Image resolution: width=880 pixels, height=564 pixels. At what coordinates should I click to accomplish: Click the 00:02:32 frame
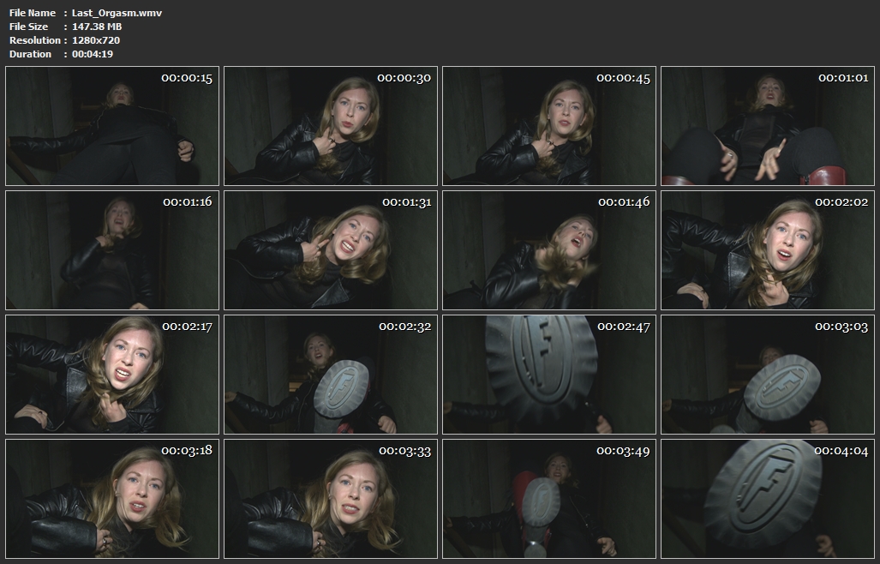tap(331, 375)
